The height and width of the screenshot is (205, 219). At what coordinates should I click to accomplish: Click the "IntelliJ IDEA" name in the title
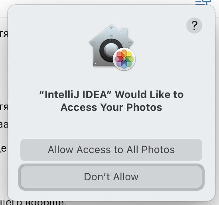(75, 95)
